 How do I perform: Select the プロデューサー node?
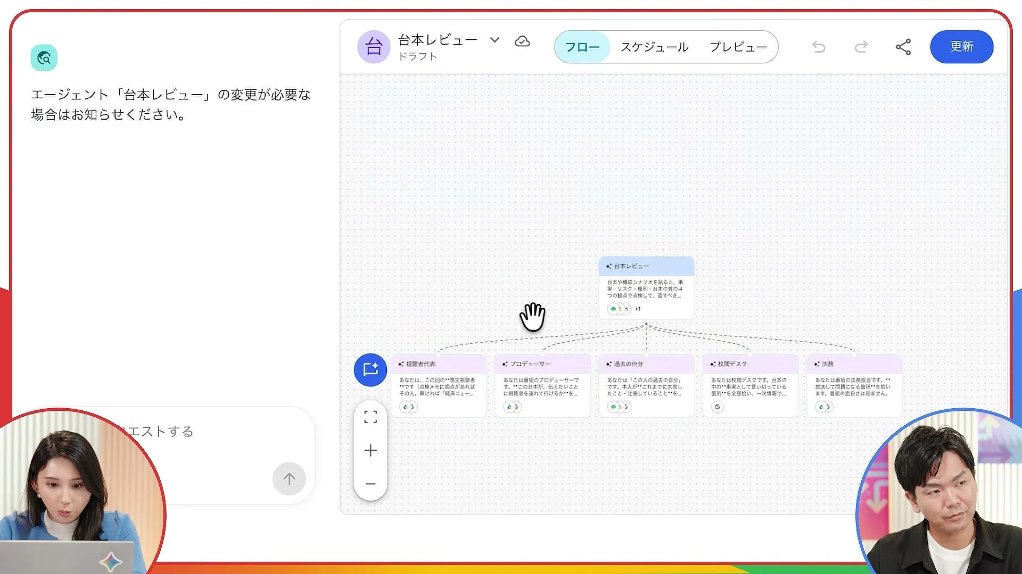coord(542,386)
